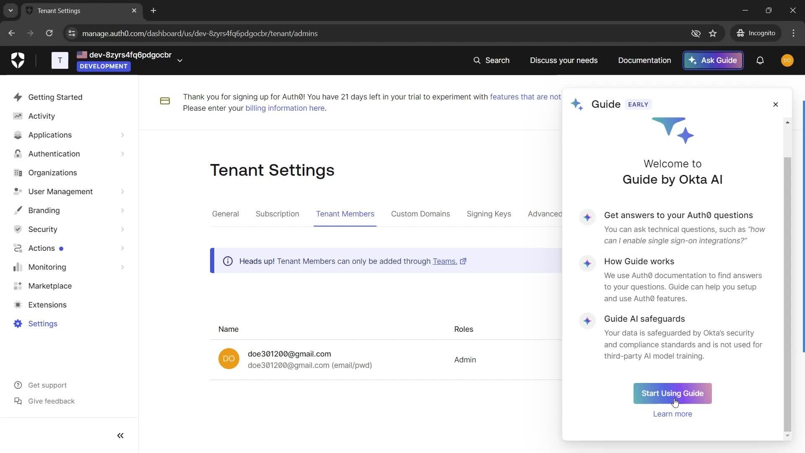The height and width of the screenshot is (453, 805).
Task: Open notifications bell icon
Action: click(760, 60)
